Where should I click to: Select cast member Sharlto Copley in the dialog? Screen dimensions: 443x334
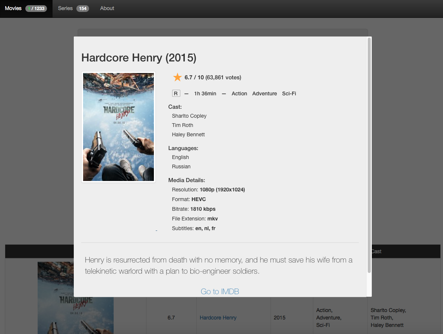pos(189,116)
